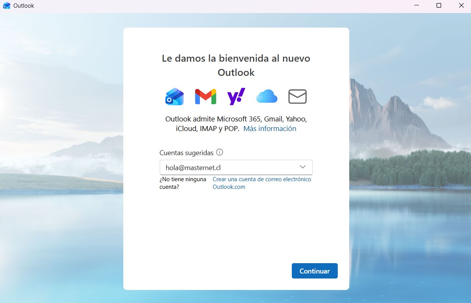This screenshot has width=471, height=303.
Task: Click the chevron beside the email field
Action: click(303, 167)
